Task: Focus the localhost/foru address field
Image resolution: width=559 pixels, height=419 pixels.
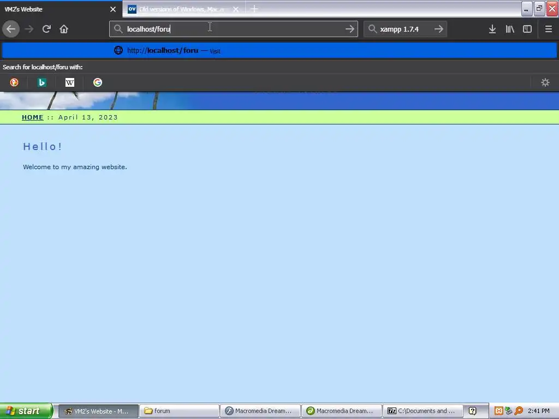Action: click(234, 29)
